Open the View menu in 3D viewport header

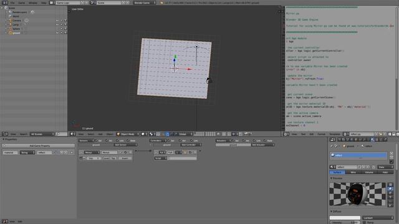point(81,134)
